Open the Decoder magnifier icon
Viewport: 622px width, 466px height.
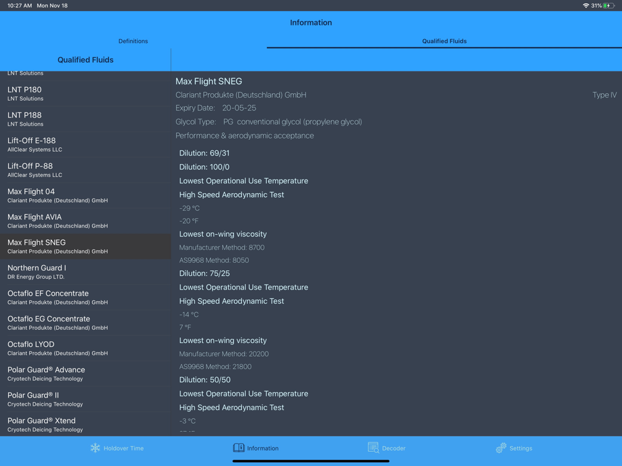tap(373, 448)
